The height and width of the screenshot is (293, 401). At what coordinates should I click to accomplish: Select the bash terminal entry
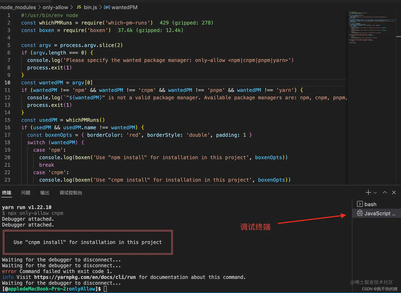pyautogui.click(x=376, y=204)
